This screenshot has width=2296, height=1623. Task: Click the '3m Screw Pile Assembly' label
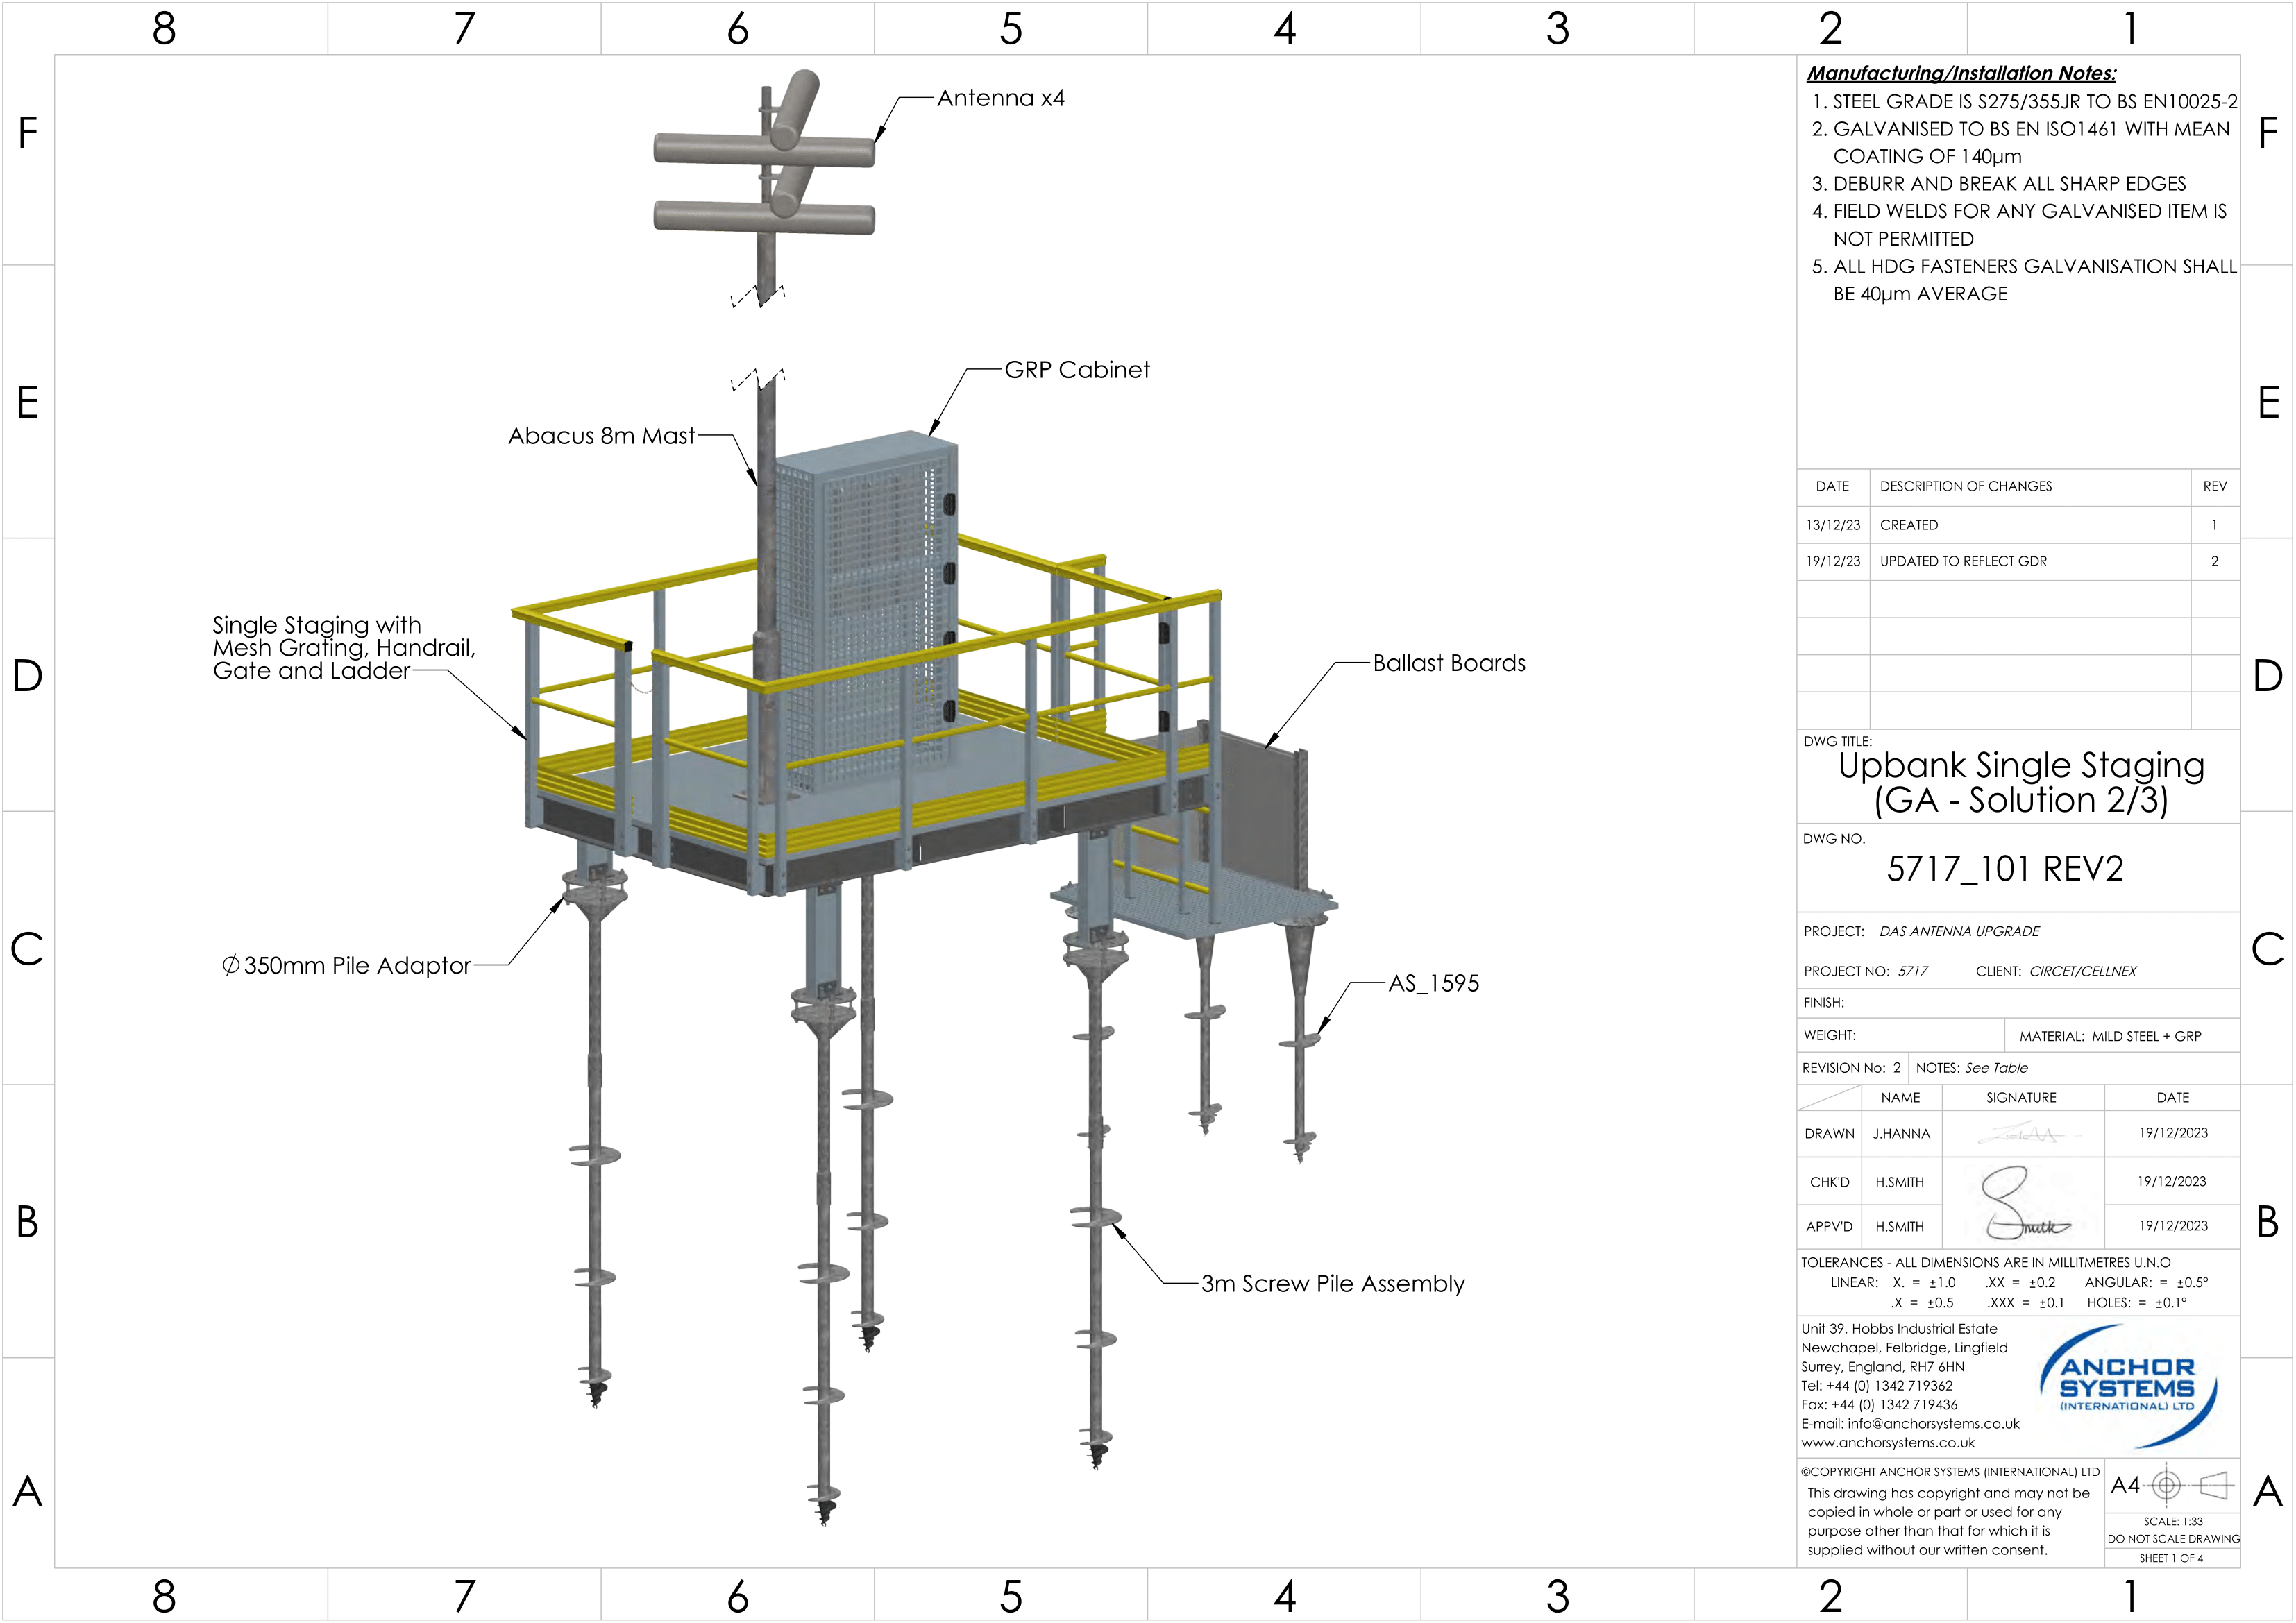click(1332, 1284)
